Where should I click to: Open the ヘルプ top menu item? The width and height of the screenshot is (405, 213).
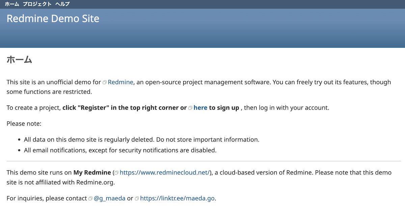point(62,4)
